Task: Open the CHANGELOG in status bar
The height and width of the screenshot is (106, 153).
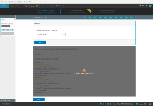Action: 6,104
